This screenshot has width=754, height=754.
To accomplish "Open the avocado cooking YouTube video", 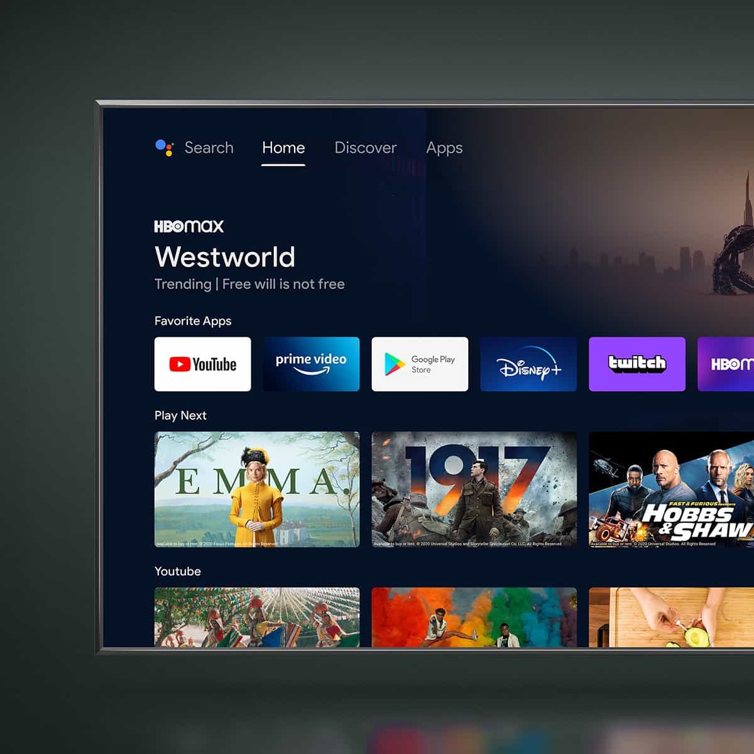I will pos(672,617).
